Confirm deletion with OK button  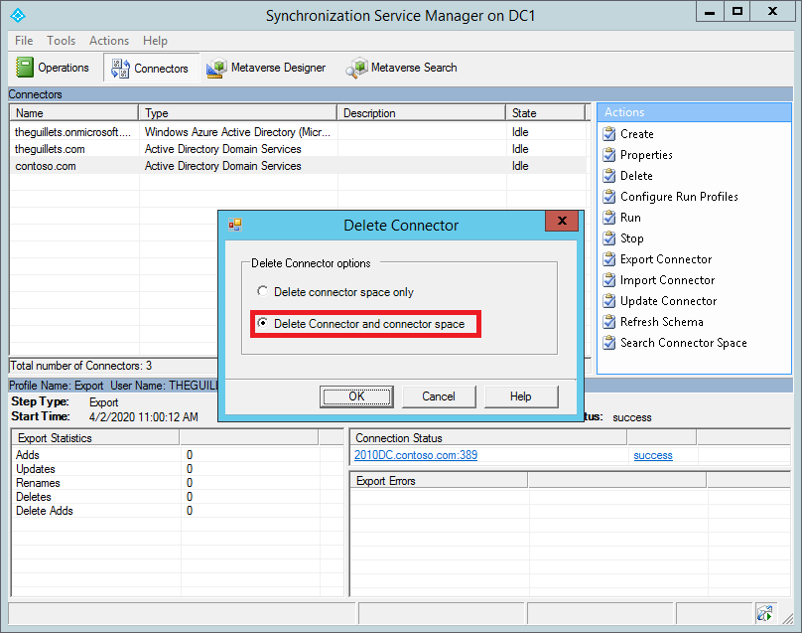click(x=356, y=396)
